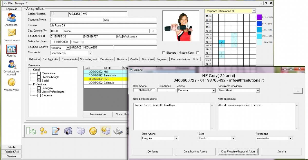Open Frequenze Ultimo Anno dropdown
The height and width of the screenshot is (160, 308).
[254, 11]
